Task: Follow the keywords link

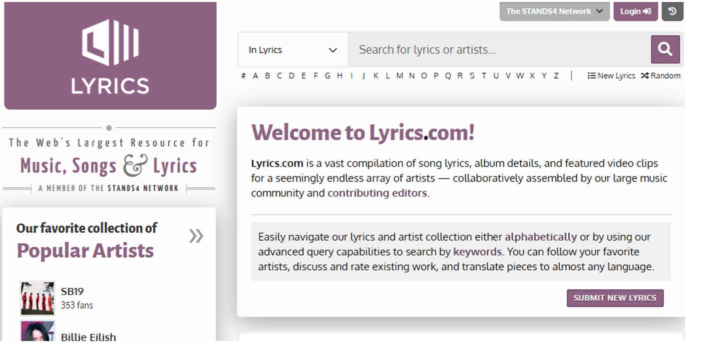Action: [477, 252]
